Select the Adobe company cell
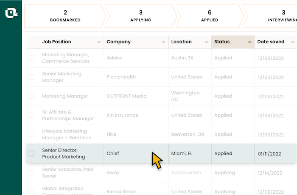297x195 pixels. pyautogui.click(x=136, y=58)
